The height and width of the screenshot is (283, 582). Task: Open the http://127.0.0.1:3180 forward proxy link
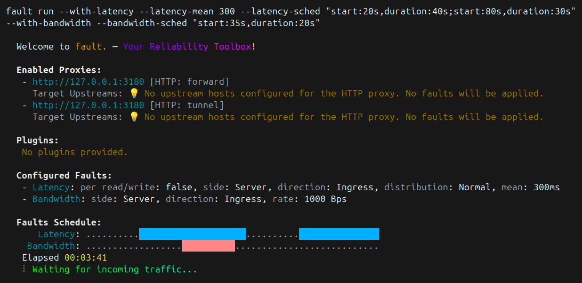tap(88, 82)
